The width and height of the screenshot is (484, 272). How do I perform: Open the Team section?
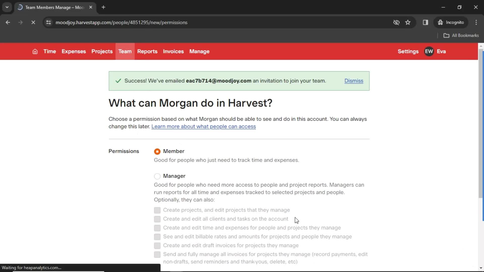(x=125, y=51)
